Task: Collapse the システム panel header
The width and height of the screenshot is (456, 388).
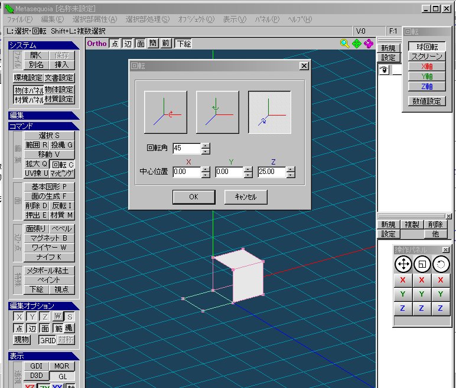Action: (44, 45)
